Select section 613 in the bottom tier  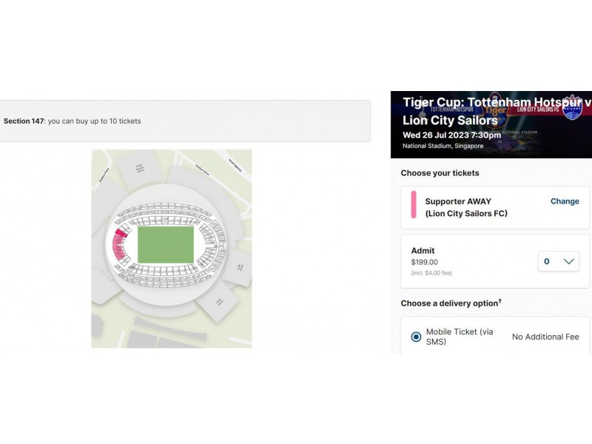point(164,285)
